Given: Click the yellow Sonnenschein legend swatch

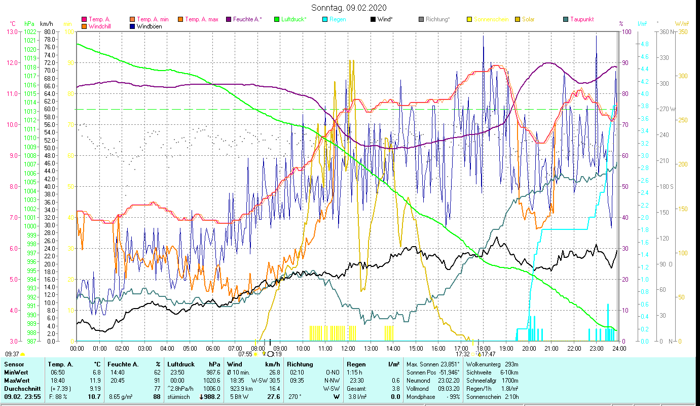Looking at the screenshot, I should tap(469, 19).
